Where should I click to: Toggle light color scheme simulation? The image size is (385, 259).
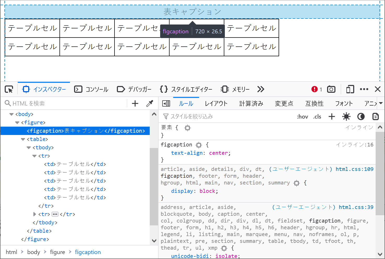[x=346, y=116]
